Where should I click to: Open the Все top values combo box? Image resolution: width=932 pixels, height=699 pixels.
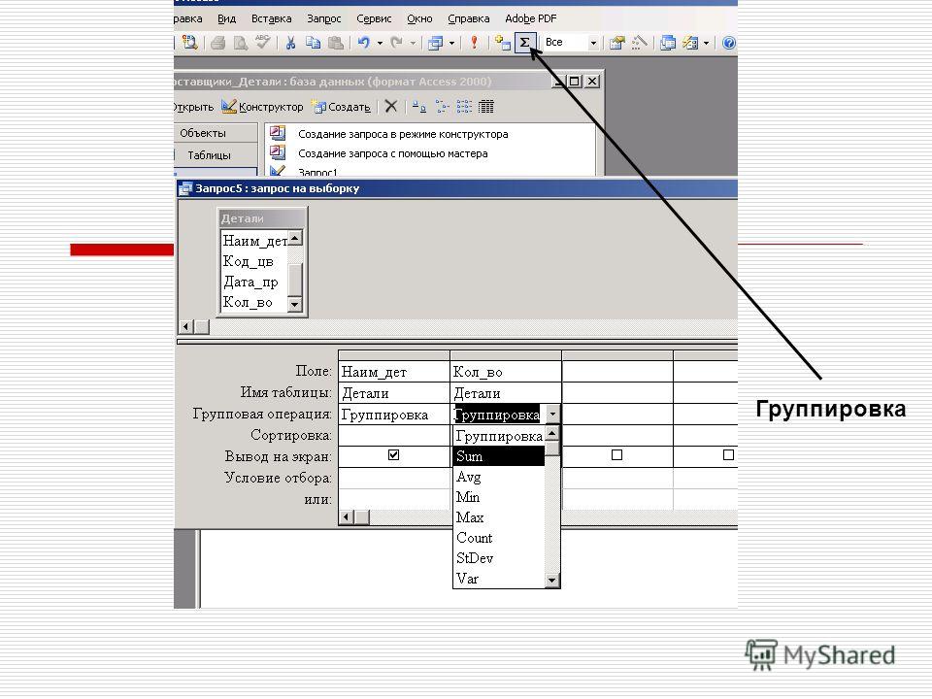click(571, 42)
